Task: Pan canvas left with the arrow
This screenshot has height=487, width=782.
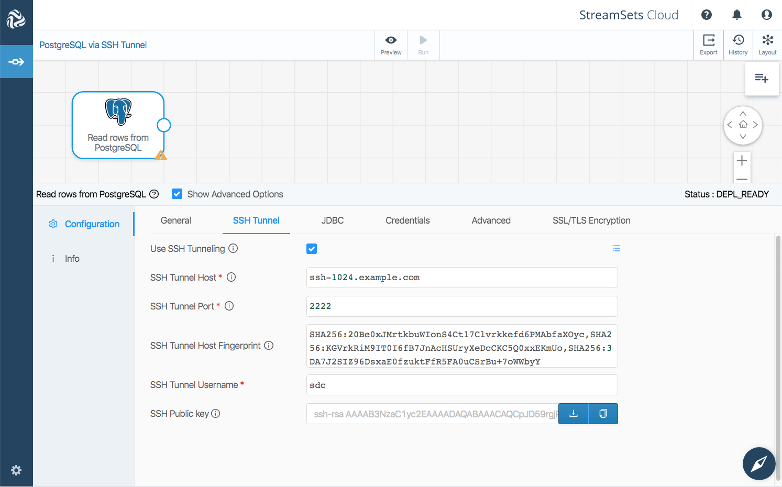Action: coord(730,125)
